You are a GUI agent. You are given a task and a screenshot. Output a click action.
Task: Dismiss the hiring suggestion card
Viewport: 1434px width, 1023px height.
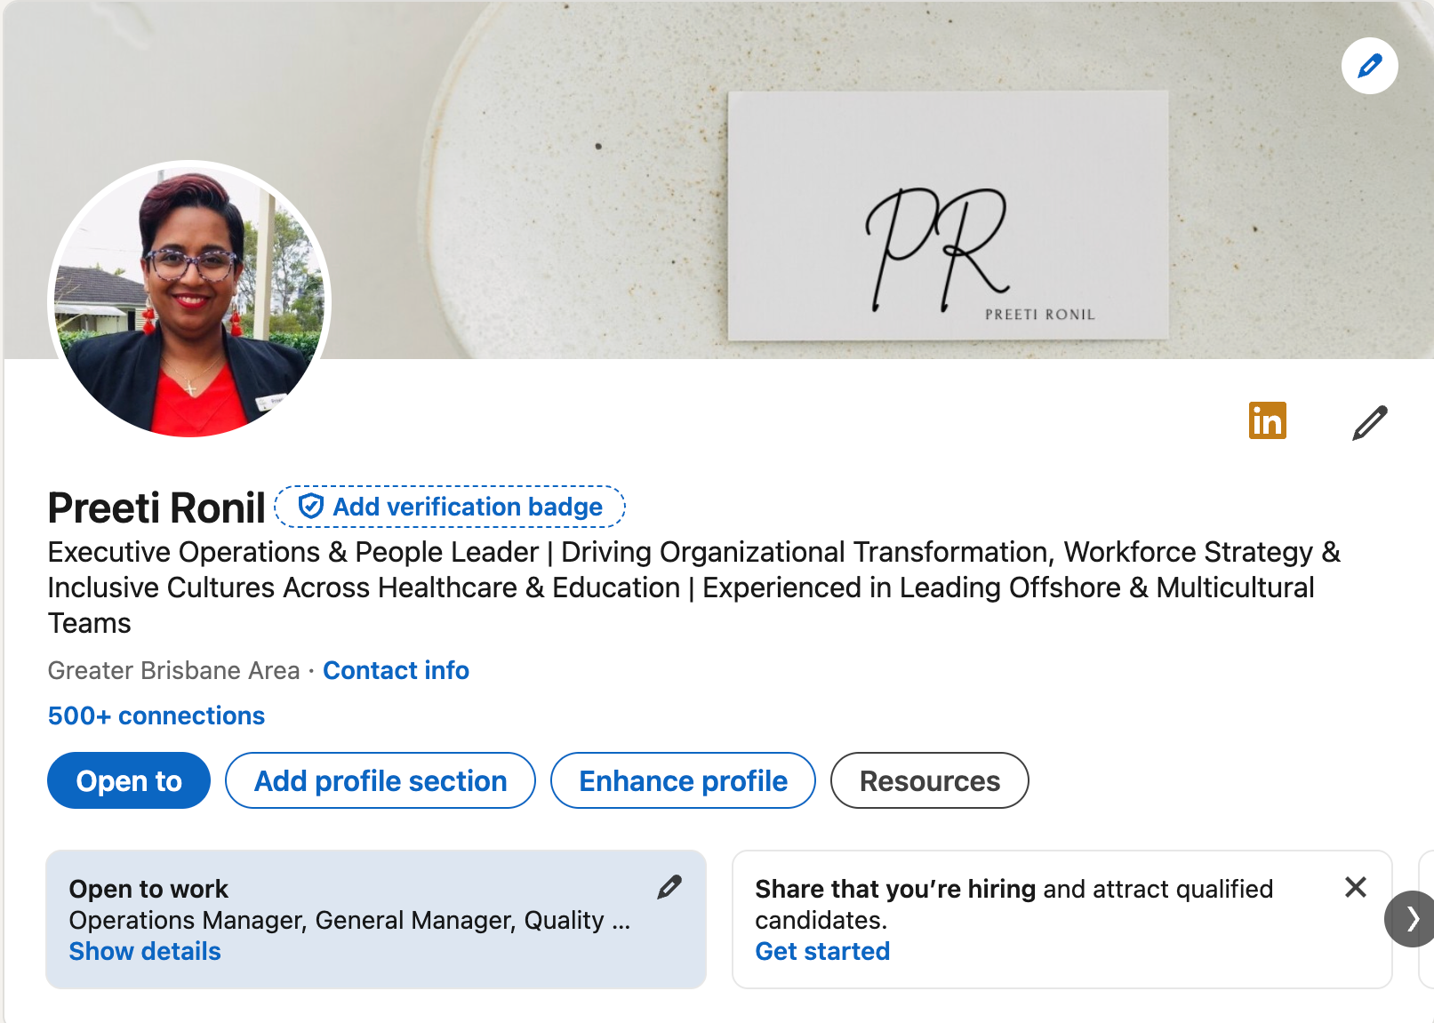click(1355, 887)
